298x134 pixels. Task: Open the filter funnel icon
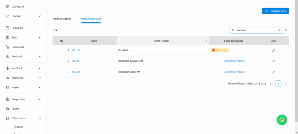286,30
